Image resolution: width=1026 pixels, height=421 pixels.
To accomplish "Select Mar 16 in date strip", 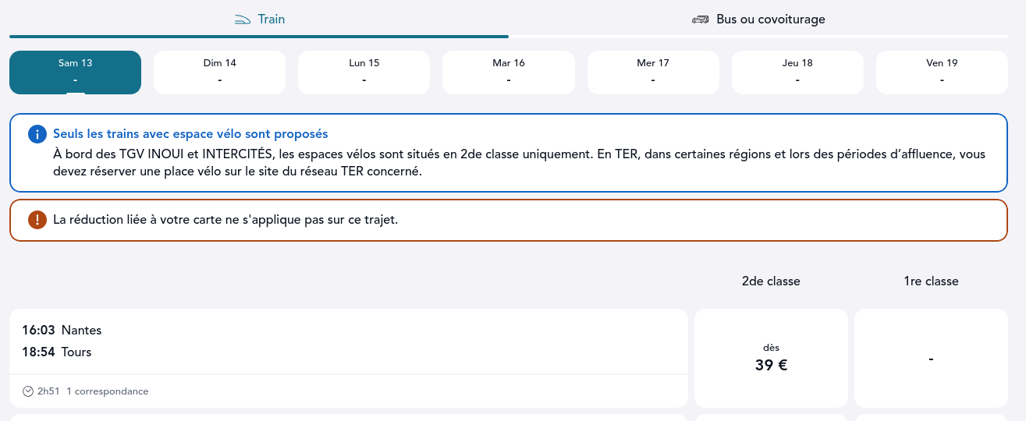I will 509,72.
